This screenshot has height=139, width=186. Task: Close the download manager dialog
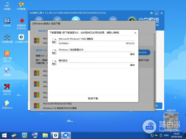click(135, 33)
